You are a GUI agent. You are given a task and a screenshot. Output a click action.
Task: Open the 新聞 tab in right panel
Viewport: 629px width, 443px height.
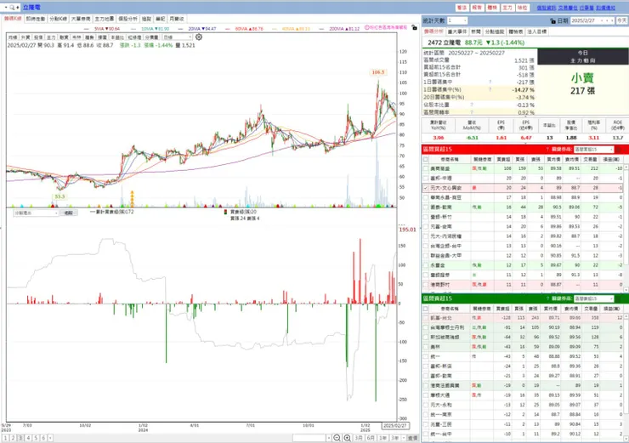[x=476, y=31]
